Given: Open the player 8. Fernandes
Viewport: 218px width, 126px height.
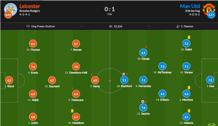Looking at the screenshot, I should pos(143,86).
